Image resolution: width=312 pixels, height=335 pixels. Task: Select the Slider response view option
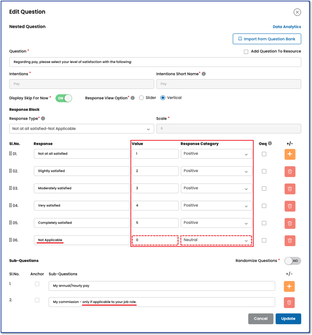pyautogui.click(x=142, y=98)
